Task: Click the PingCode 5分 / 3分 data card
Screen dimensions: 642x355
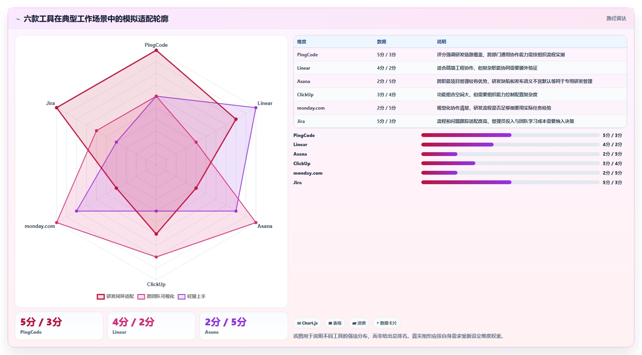Action: 59,326
